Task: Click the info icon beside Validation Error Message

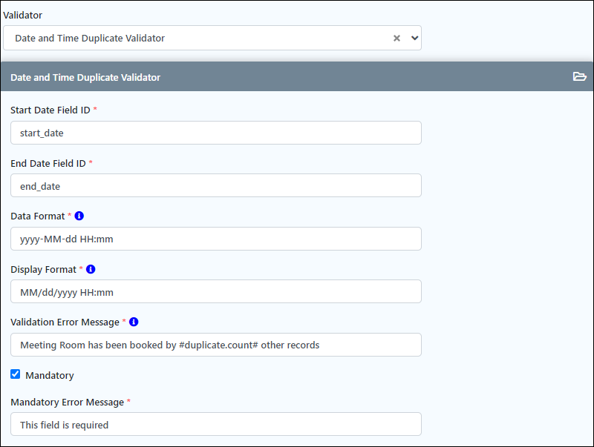Action: pyautogui.click(x=134, y=322)
